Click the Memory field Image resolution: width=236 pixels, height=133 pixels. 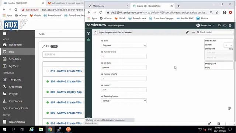coord(124,89)
